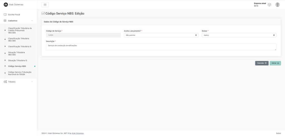Open the user profile avatar
The width and height of the screenshot is (285, 136).
277,5
